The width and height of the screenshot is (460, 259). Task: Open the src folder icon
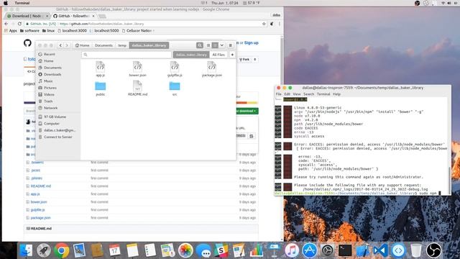[175, 86]
